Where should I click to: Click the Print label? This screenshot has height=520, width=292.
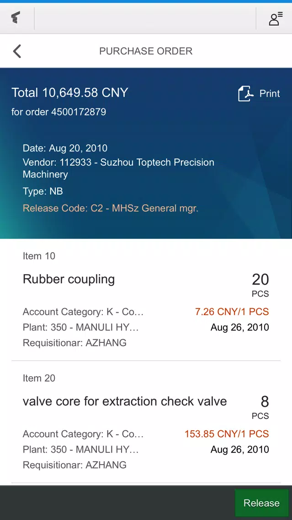[270, 93]
